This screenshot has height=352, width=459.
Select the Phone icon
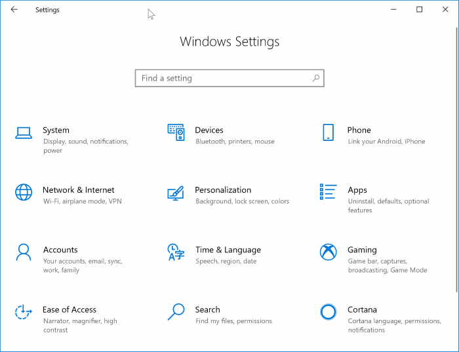pos(328,132)
